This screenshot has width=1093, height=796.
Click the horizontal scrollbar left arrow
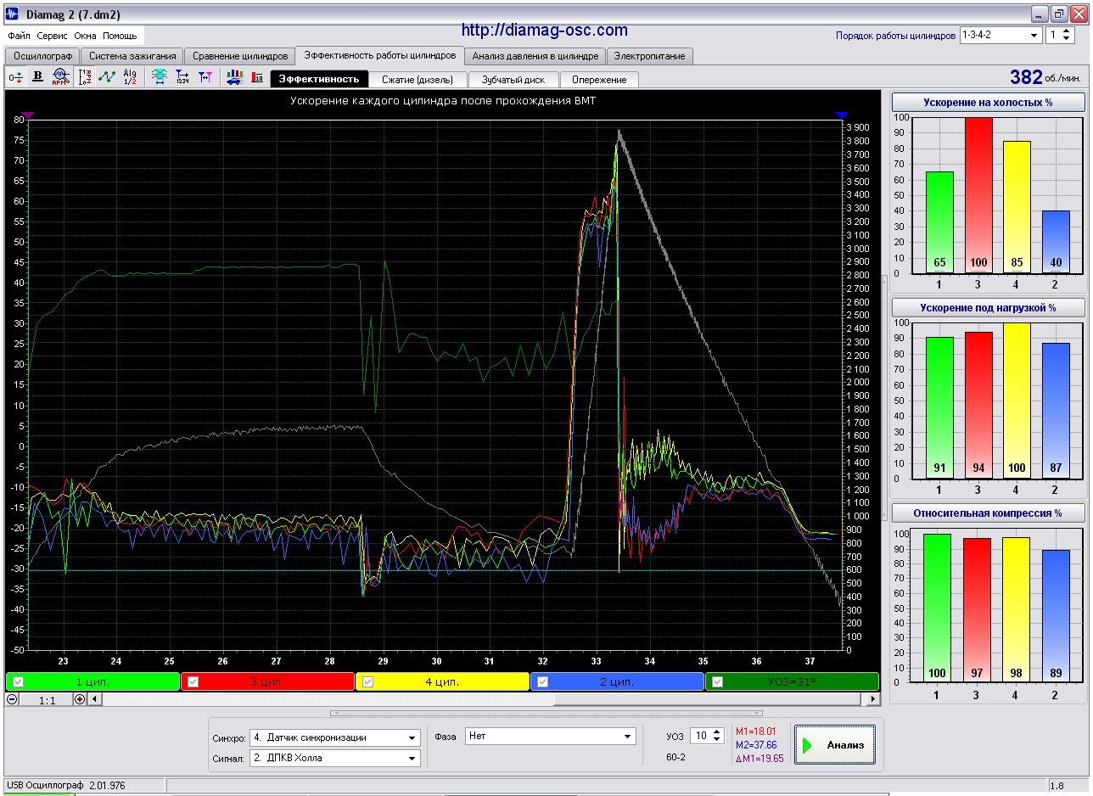click(95, 699)
